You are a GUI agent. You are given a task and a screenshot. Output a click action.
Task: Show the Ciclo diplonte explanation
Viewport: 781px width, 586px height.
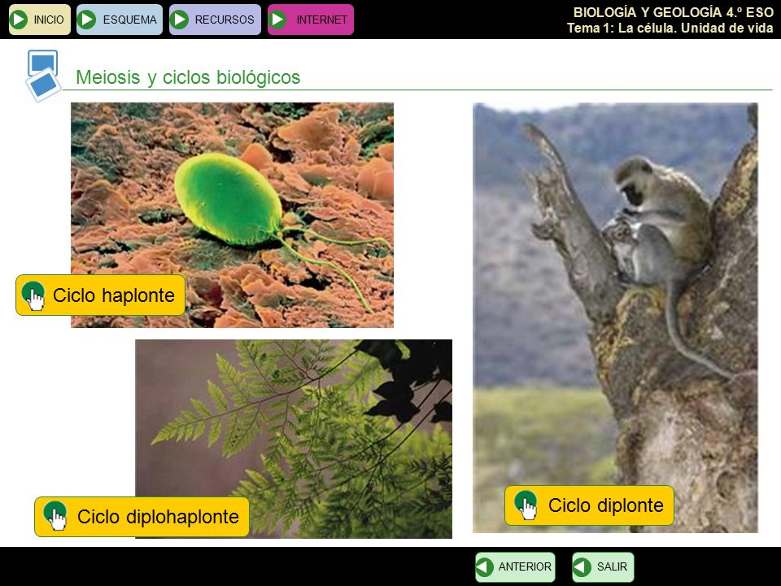tap(589, 505)
